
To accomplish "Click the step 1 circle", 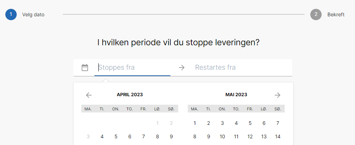I will tap(11, 14).
